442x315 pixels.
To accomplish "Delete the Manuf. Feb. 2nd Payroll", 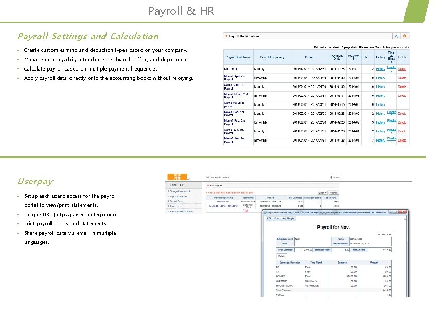I will 402,122.
